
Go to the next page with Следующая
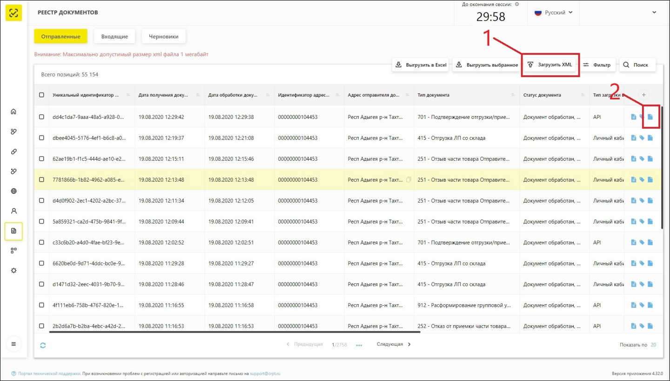394,344
